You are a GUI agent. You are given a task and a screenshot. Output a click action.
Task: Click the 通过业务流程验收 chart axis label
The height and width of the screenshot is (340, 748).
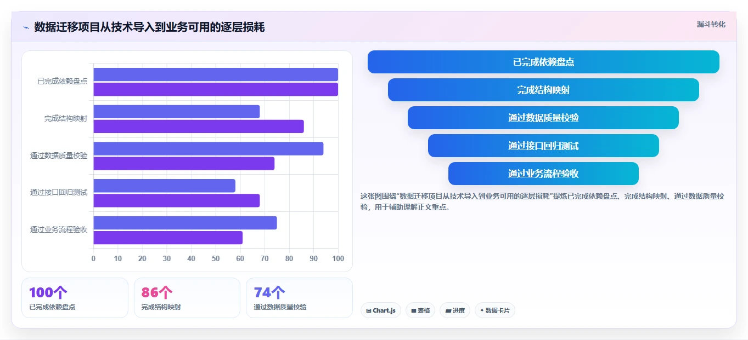click(59, 229)
